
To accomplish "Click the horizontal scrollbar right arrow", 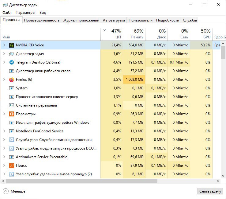I will point(218,181).
